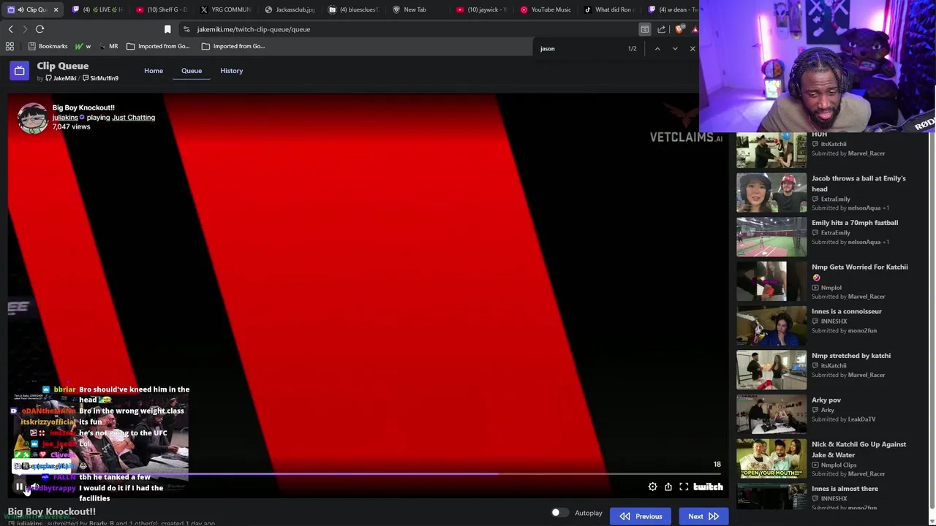This screenshot has height=526, width=936.
Task: Open juliakins channel link
Action: (x=65, y=118)
